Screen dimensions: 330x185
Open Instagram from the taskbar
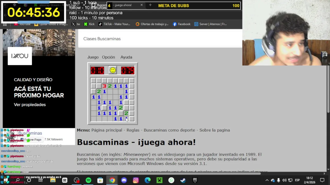[x=136, y=180]
